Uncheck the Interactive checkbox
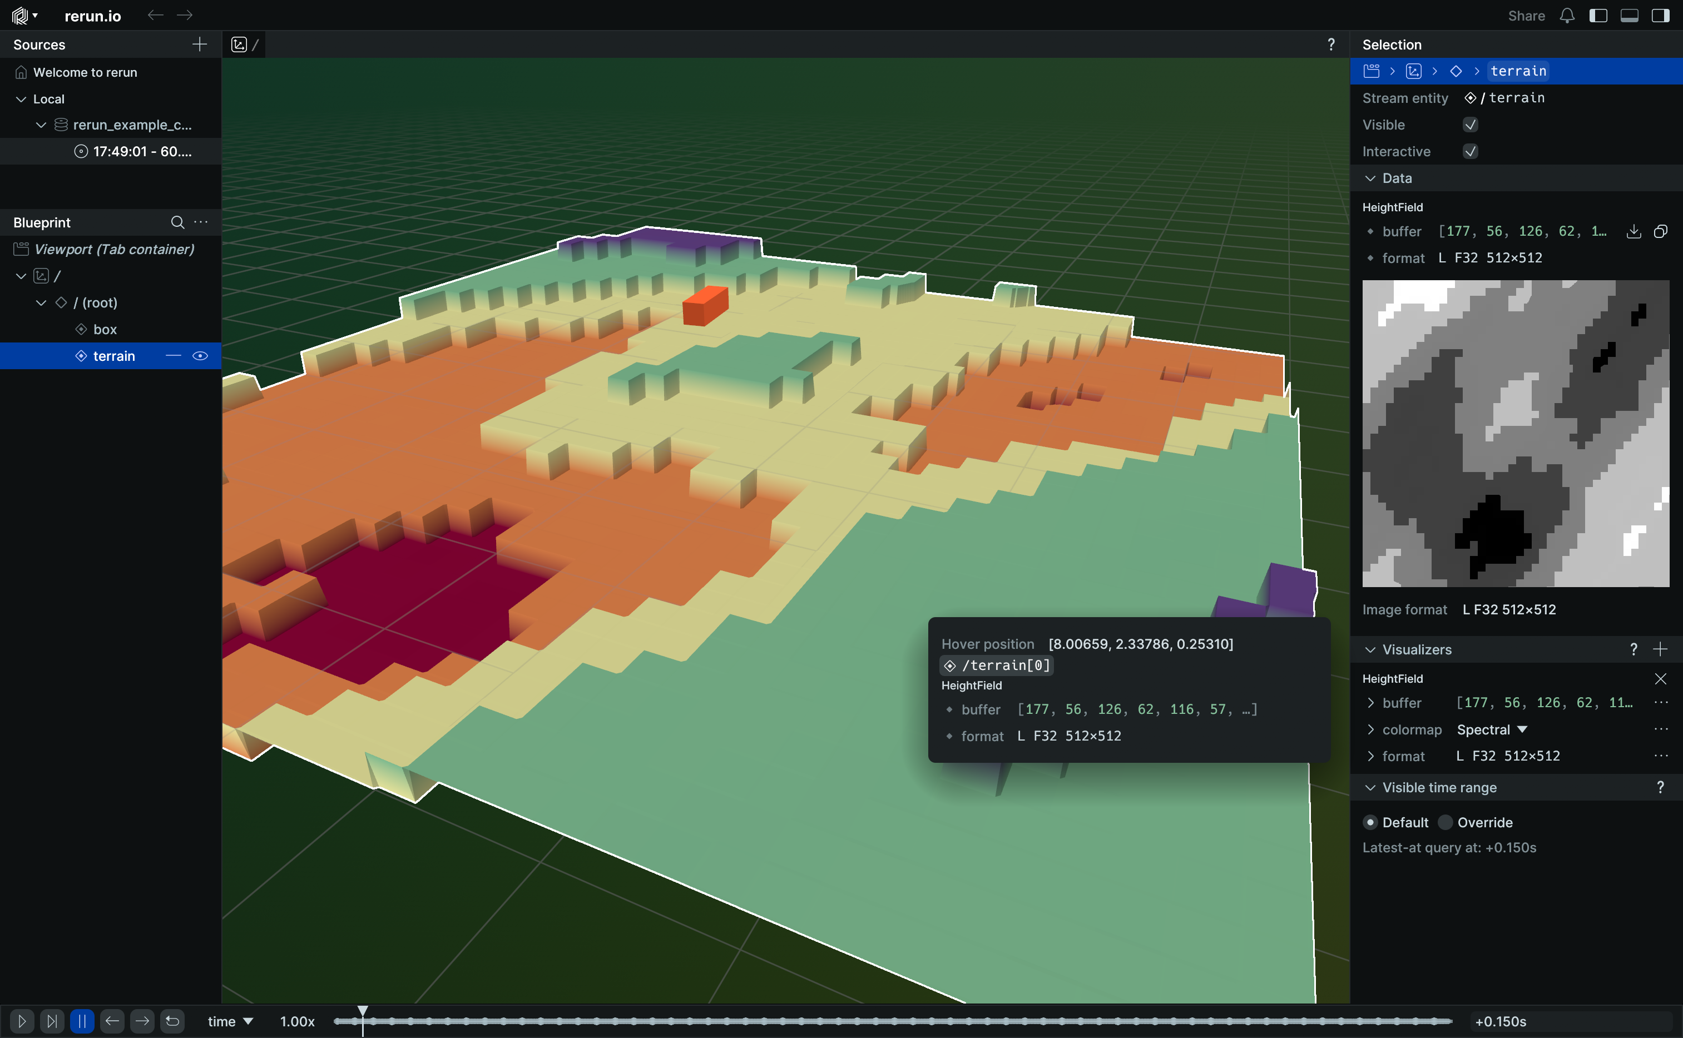This screenshot has width=1683, height=1038. click(1470, 152)
